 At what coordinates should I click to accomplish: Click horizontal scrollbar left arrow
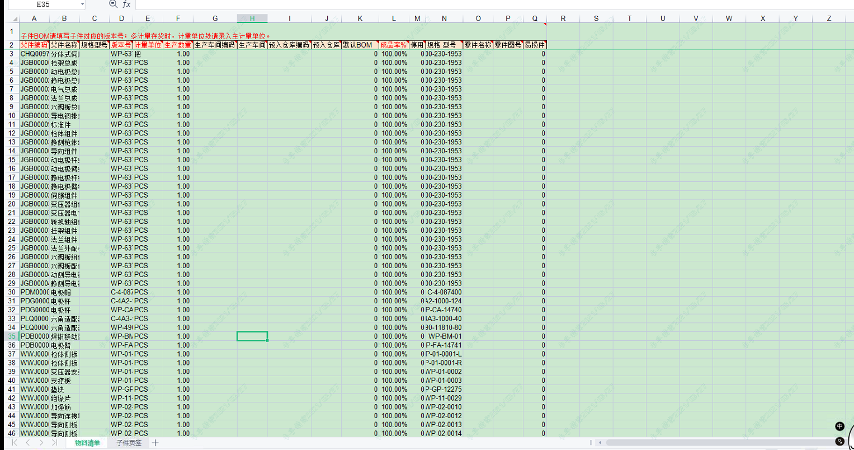coord(600,443)
